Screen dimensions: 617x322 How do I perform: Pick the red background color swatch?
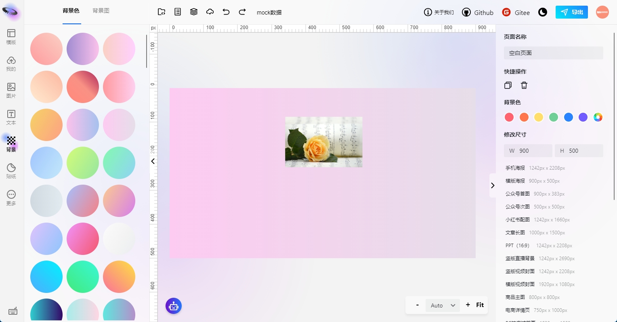coord(509,117)
